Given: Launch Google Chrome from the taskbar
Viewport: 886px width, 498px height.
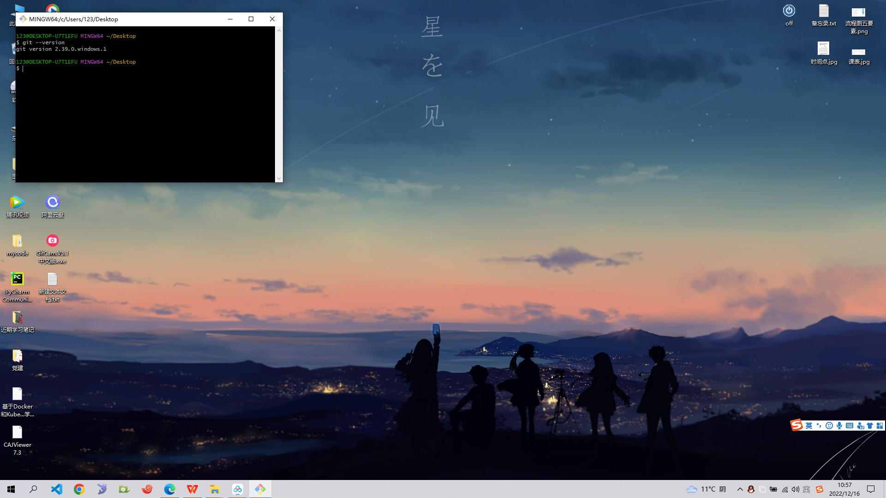Looking at the screenshot, I should (x=79, y=489).
